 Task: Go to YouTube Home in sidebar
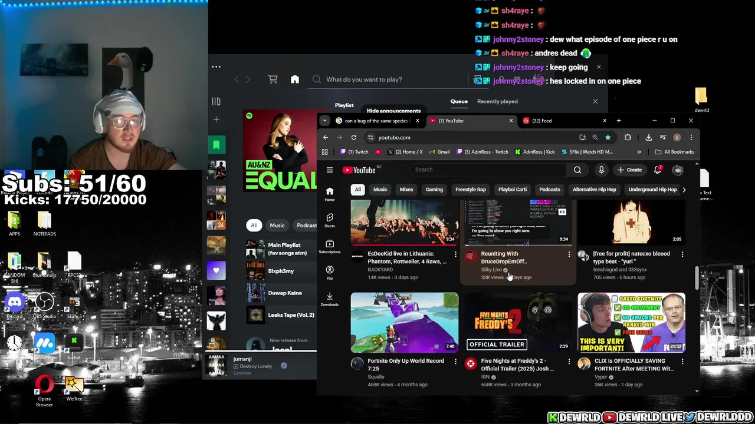click(330, 194)
